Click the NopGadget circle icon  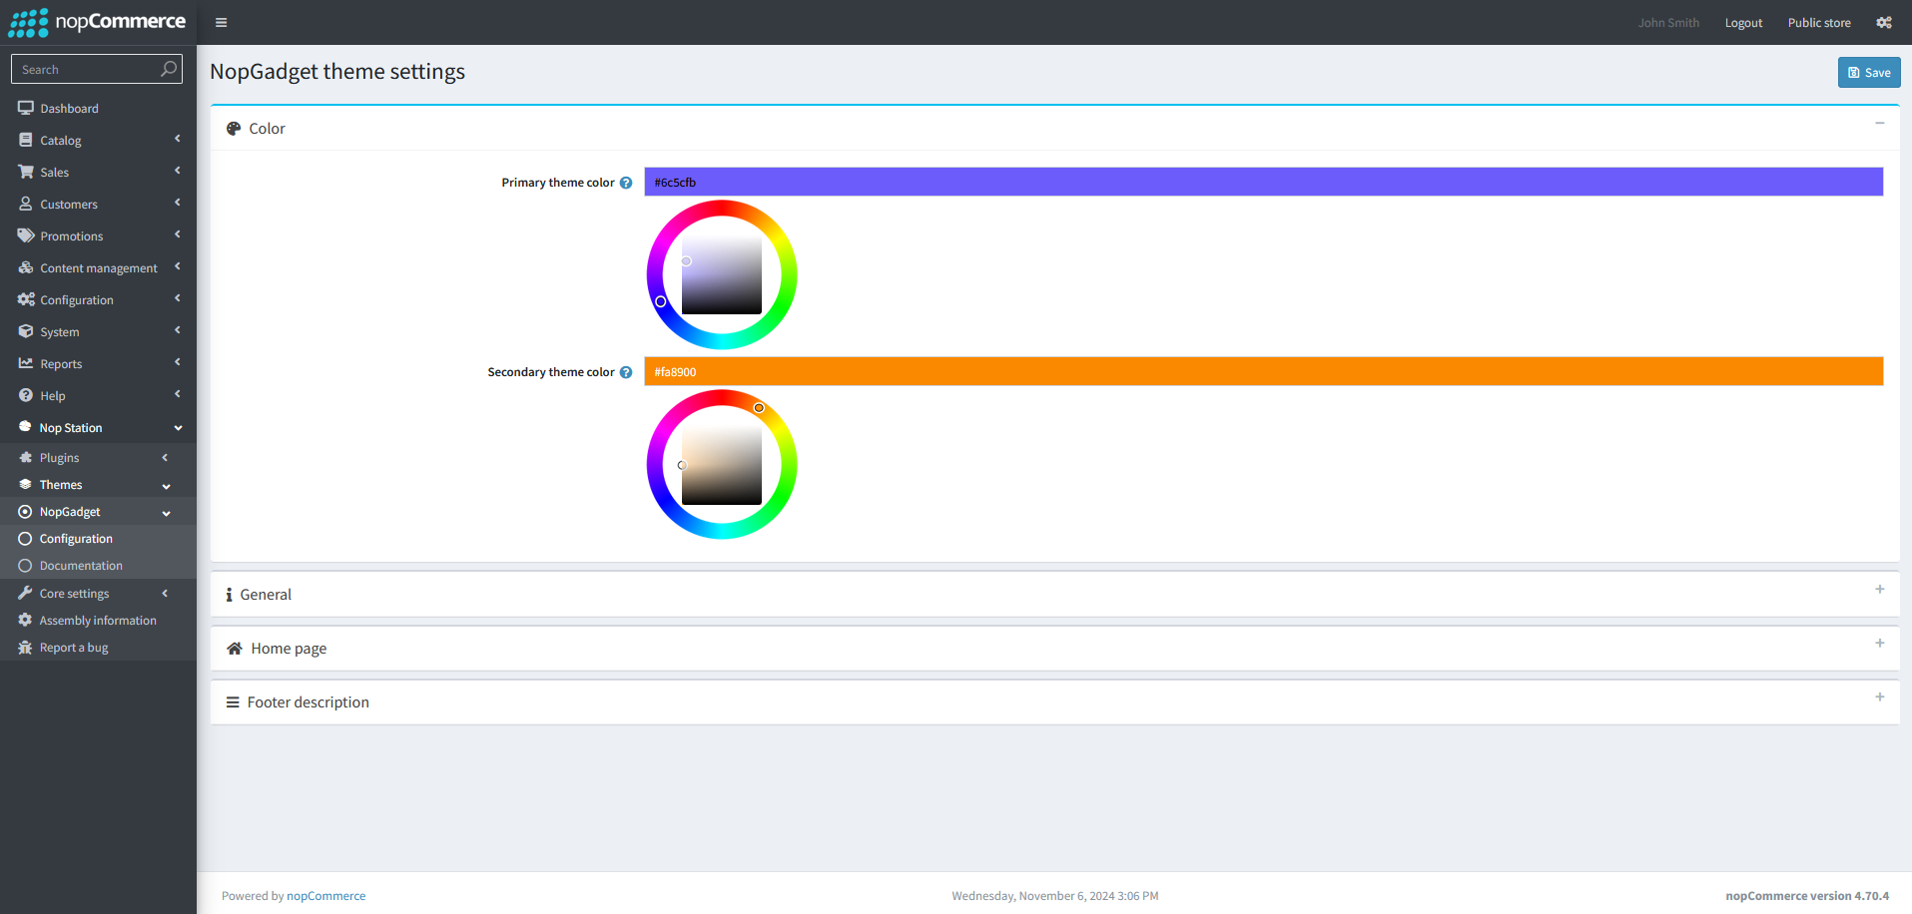(25, 512)
